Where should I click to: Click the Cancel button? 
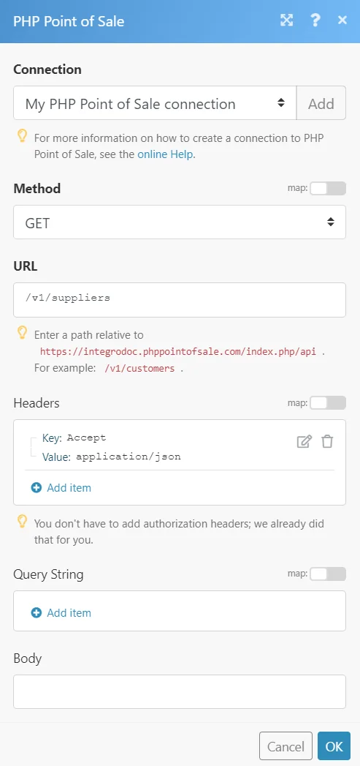click(x=286, y=746)
